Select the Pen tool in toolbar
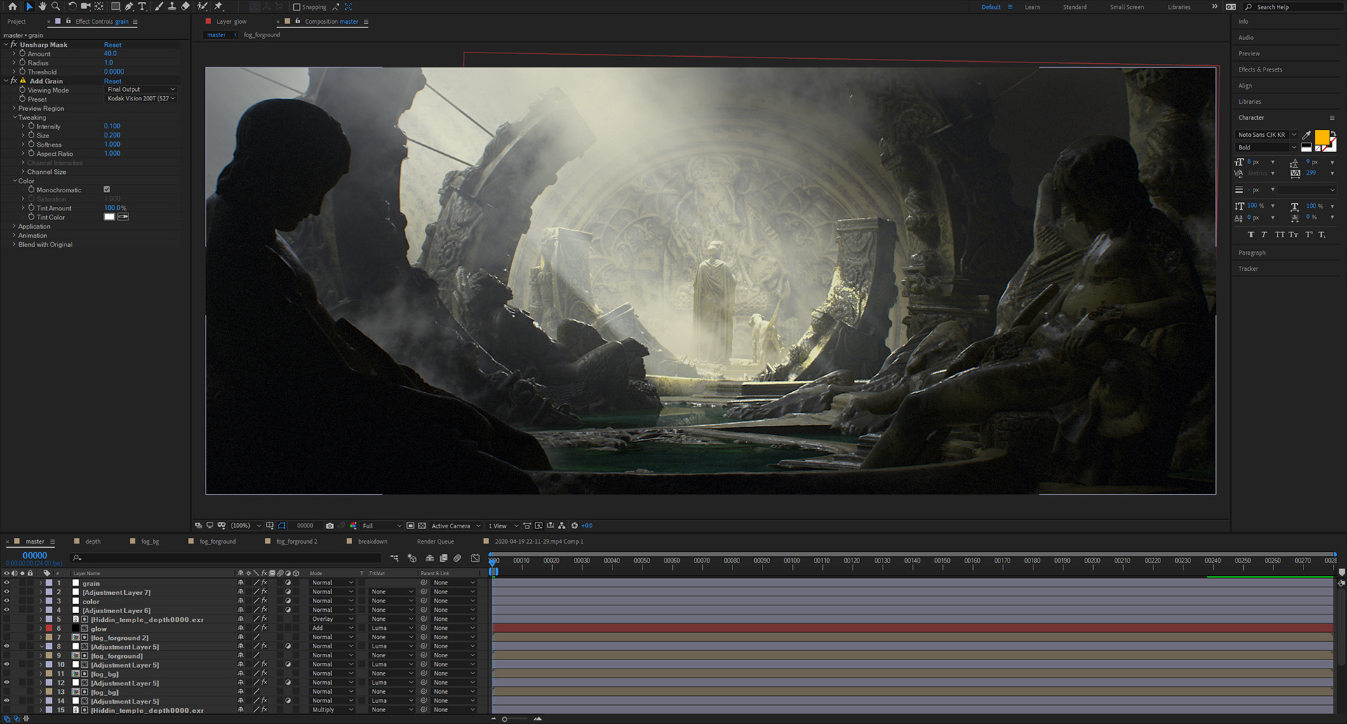The image size is (1347, 724). pyautogui.click(x=129, y=6)
